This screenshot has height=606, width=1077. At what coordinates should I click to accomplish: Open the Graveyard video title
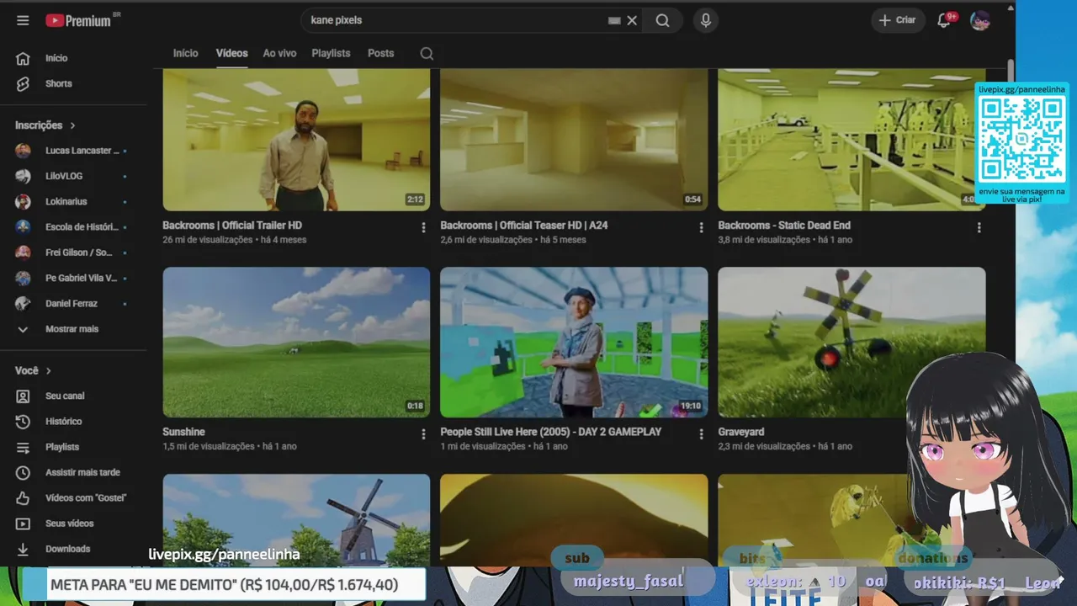[741, 432]
